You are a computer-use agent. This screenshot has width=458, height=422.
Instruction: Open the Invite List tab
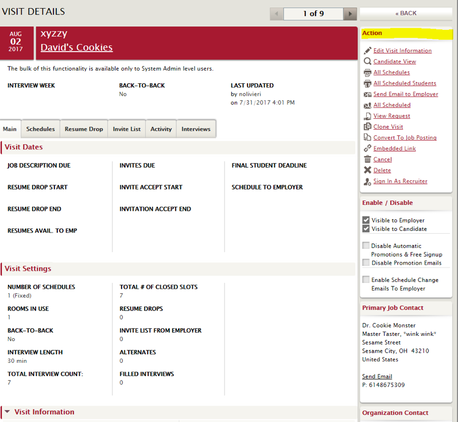[x=127, y=129]
